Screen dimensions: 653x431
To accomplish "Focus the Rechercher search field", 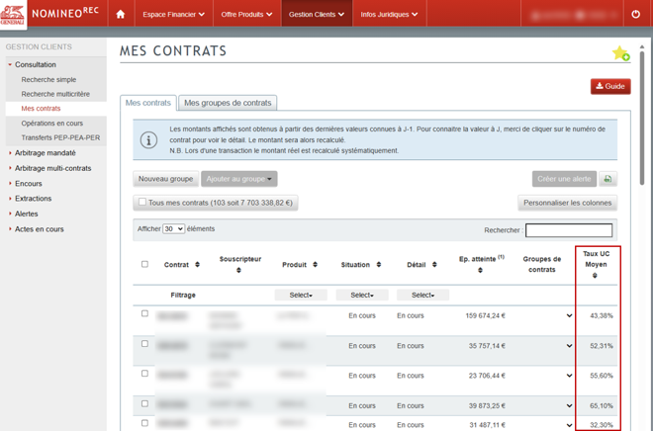I will click(568, 230).
